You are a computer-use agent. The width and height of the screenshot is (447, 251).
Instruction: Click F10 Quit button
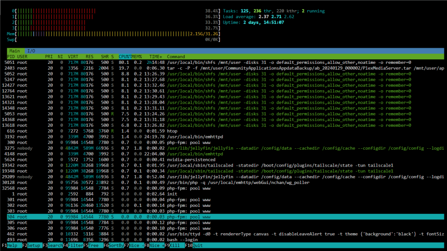click(x=194, y=245)
